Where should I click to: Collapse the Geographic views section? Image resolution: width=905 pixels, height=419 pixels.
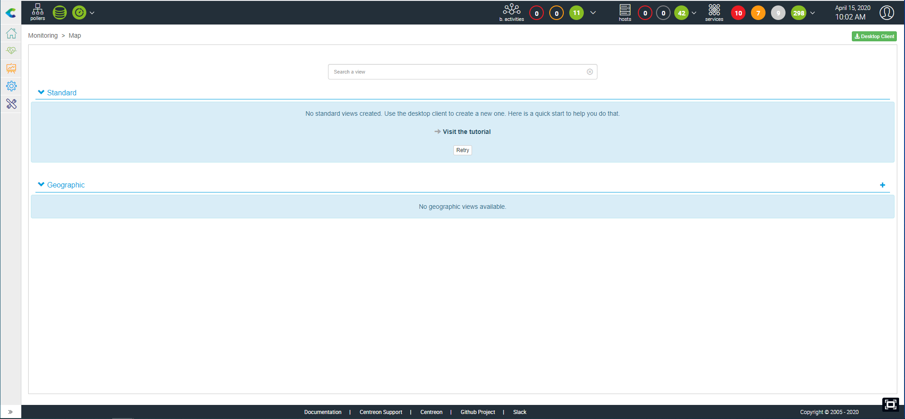[x=41, y=185]
